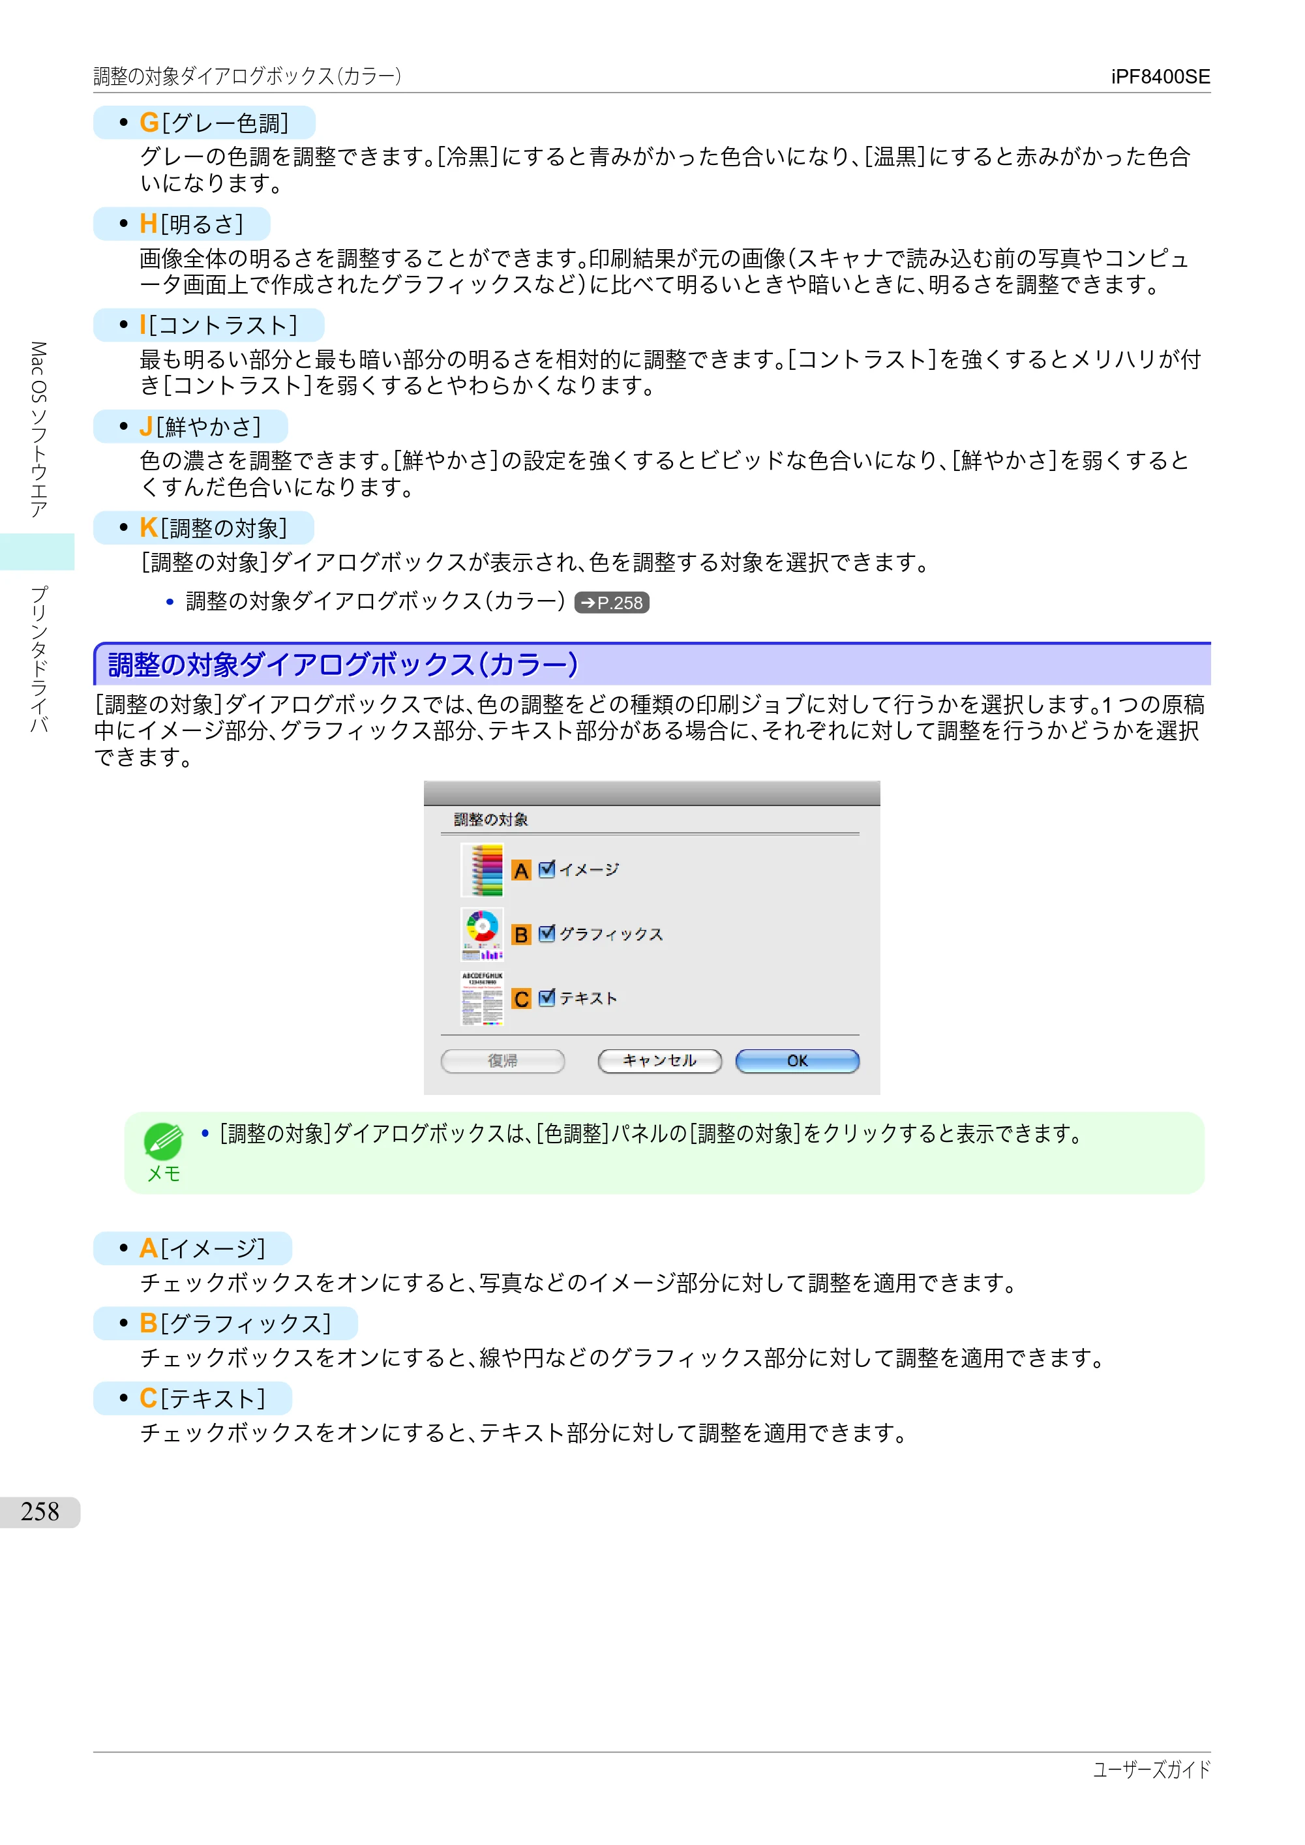Click the OK button in the dialog
Image resolution: width=1305 pixels, height=1845 pixels.
(x=797, y=1060)
